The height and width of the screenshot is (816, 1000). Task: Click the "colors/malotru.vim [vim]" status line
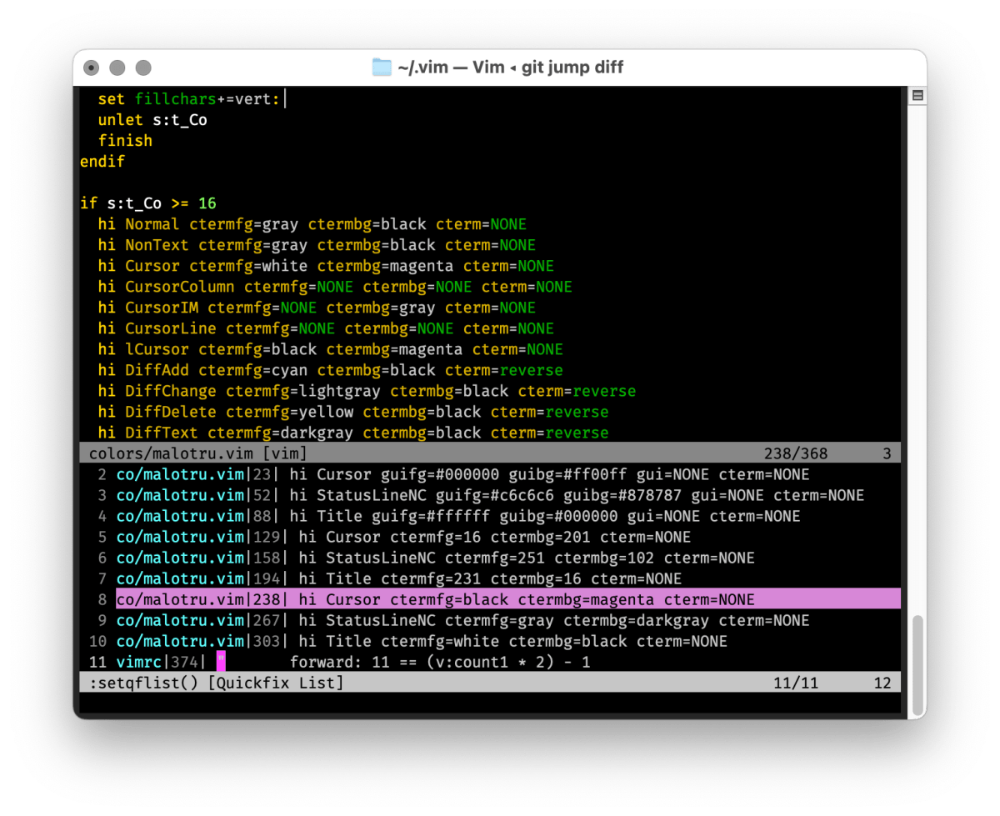click(491, 453)
